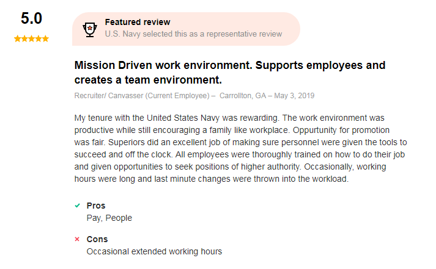Image resolution: width=436 pixels, height=269 pixels.
Task: Click the "Recruiter/ Canvasser" job title
Action: pos(109,96)
